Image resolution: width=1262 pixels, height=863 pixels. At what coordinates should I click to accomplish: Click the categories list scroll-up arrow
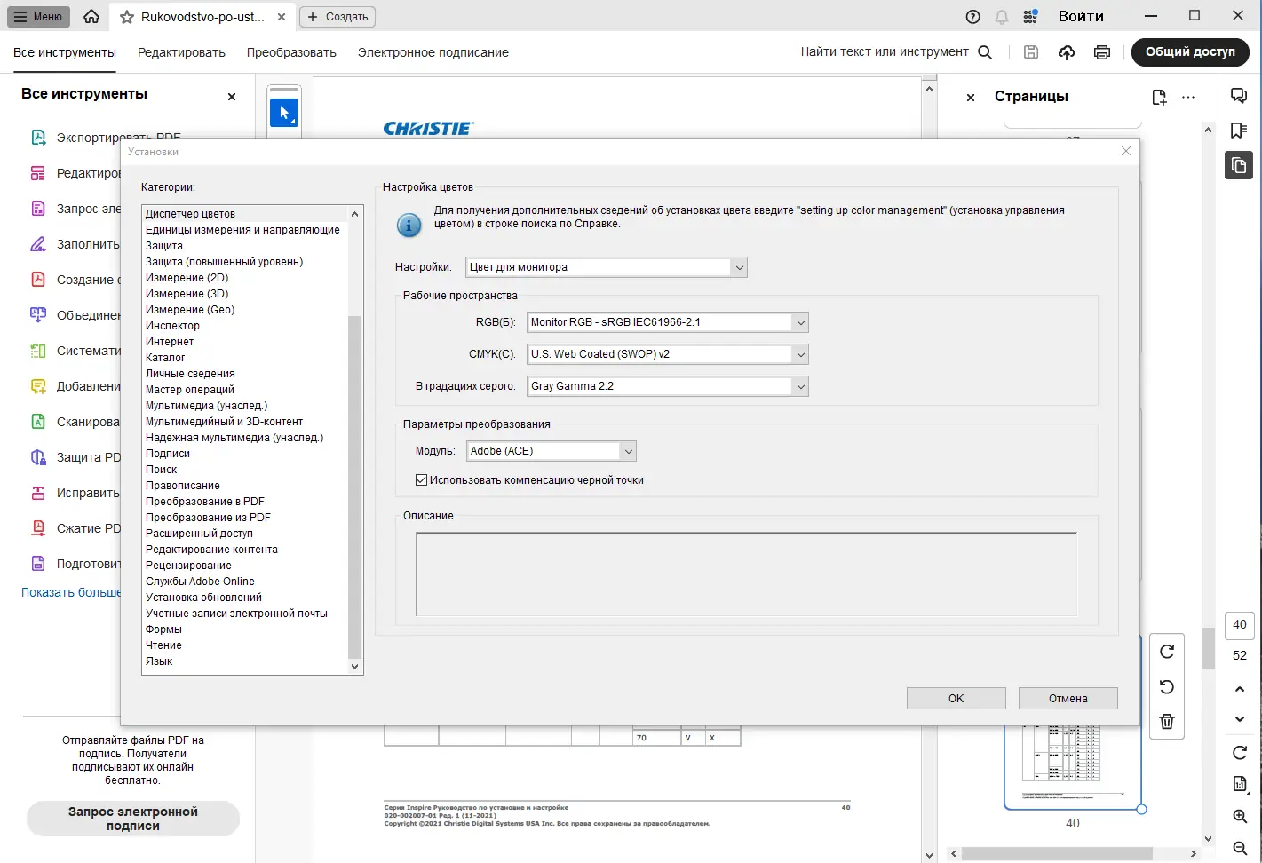355,214
